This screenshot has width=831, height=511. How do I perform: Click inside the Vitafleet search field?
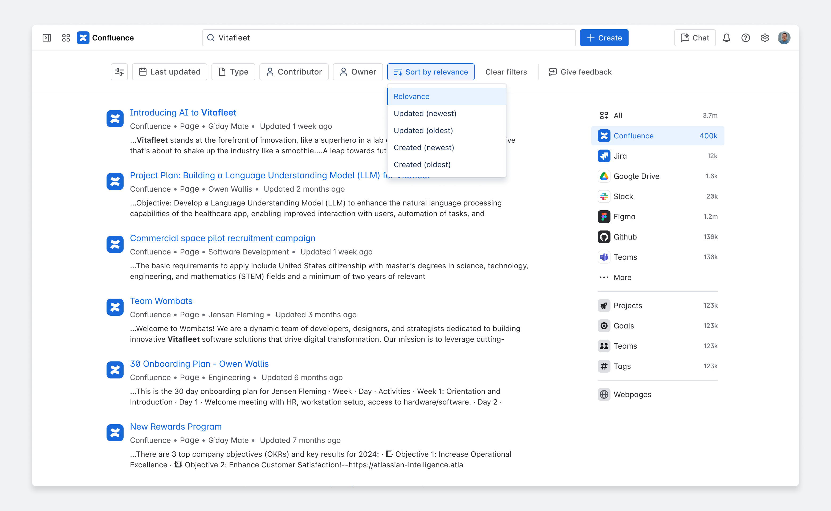coord(372,38)
